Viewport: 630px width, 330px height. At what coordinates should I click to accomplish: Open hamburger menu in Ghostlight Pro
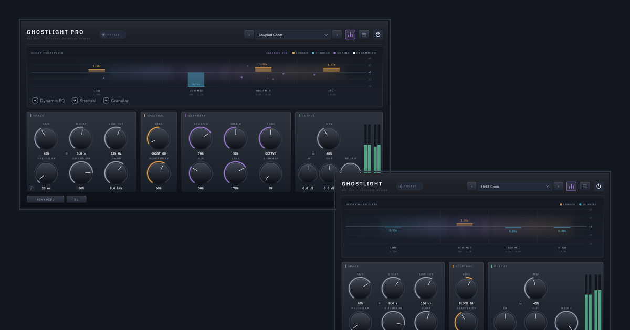click(x=364, y=35)
